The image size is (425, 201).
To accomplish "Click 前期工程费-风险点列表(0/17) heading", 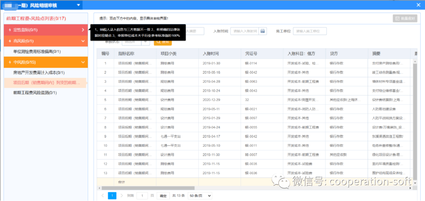I will 36,18.
